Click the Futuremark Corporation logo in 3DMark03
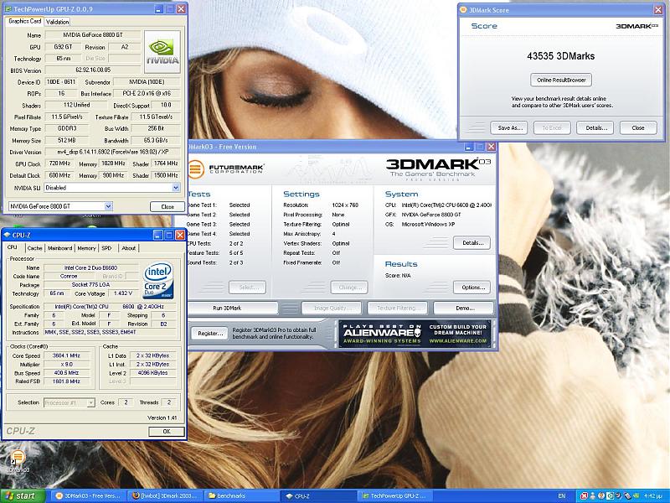This screenshot has height=503, width=670. pos(226,169)
